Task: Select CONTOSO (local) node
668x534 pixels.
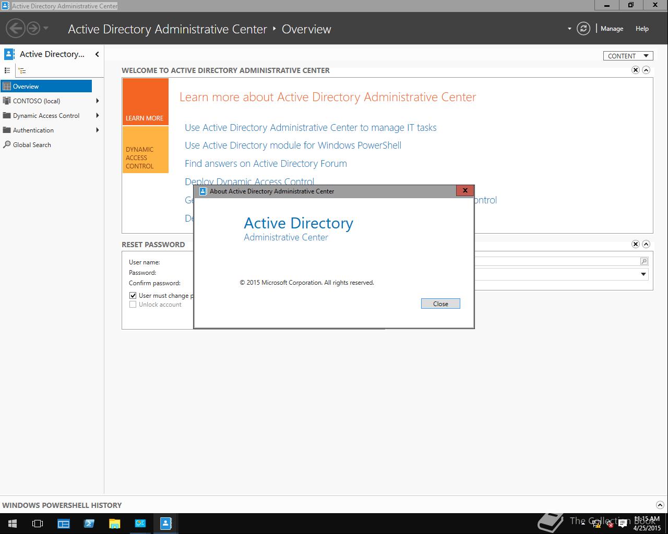Action: point(37,101)
